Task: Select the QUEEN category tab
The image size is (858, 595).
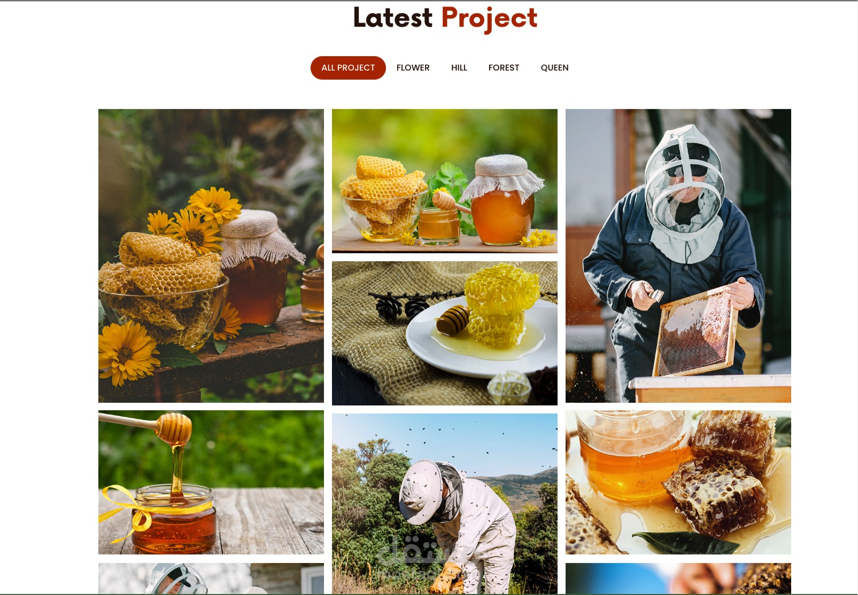Action: (554, 68)
